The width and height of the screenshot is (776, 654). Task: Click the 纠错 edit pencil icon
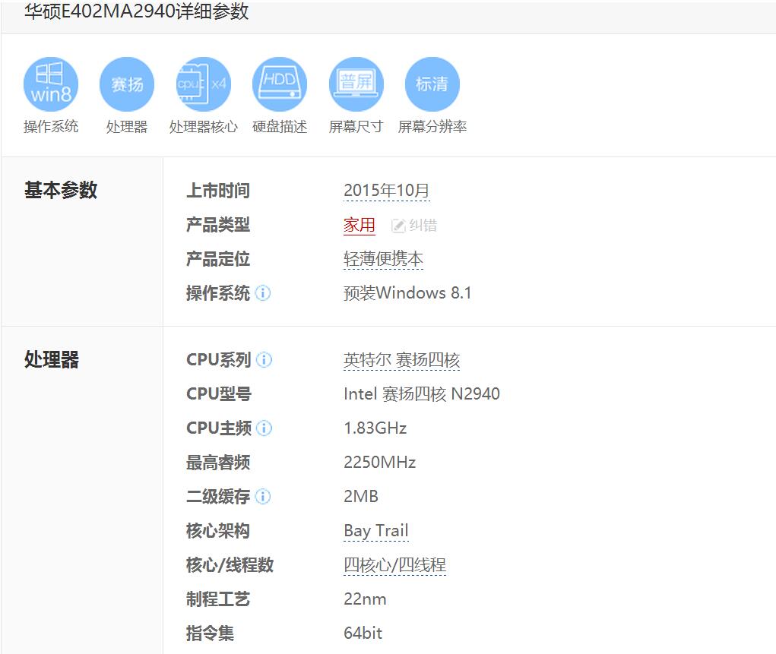[x=398, y=226]
